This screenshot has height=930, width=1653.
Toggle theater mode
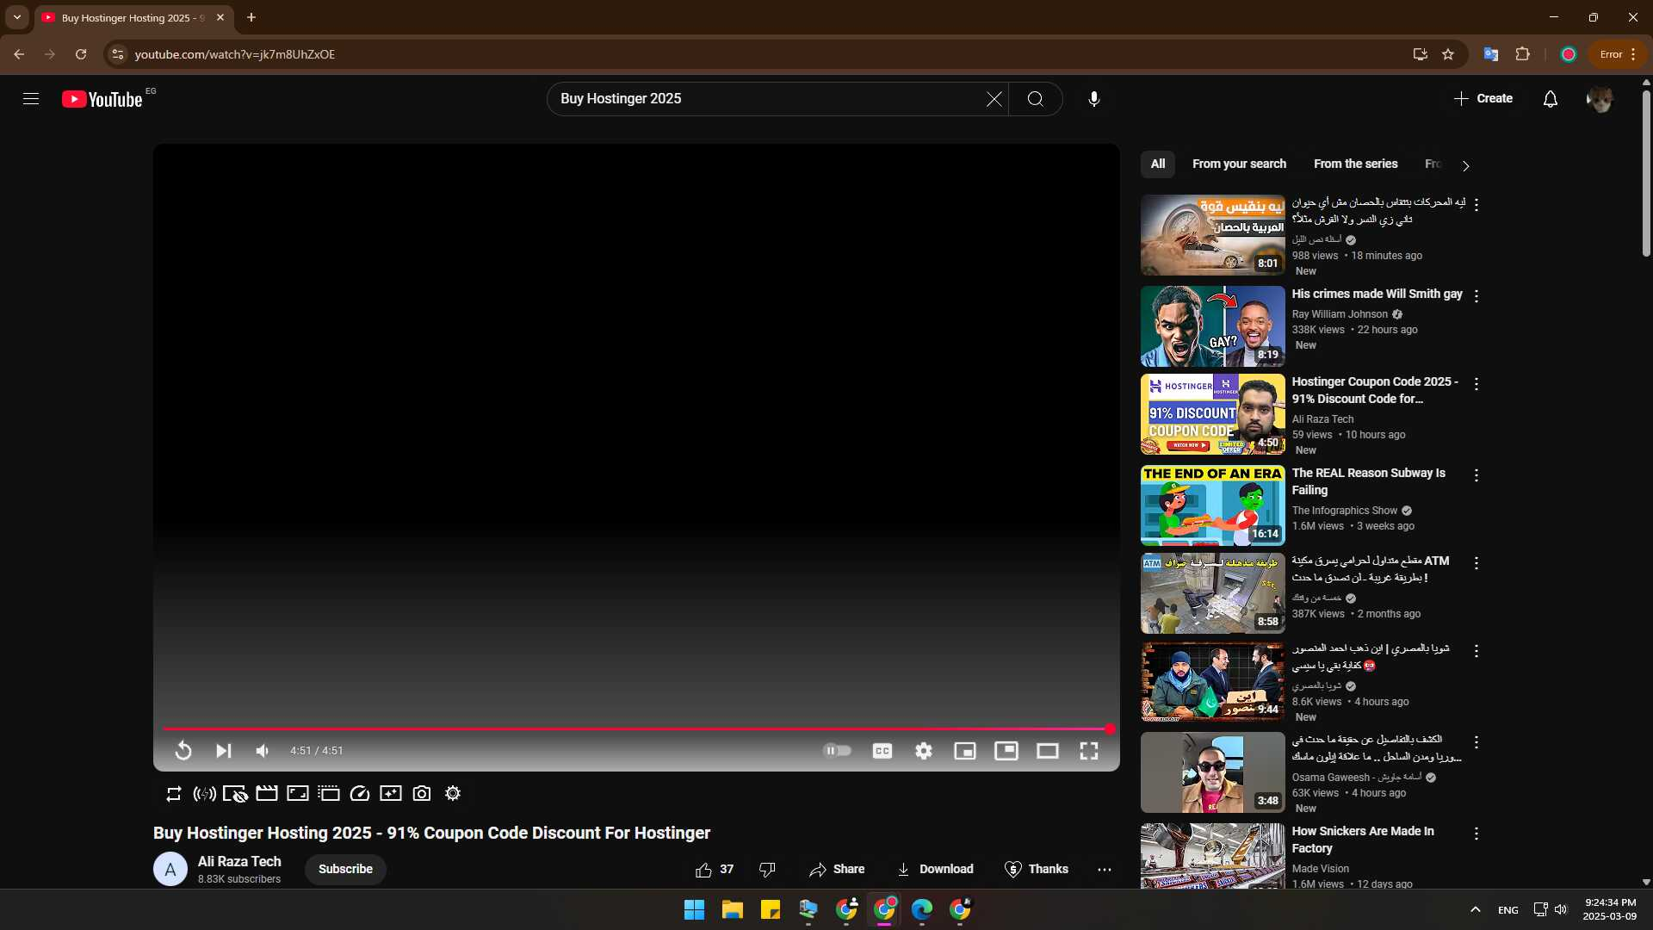point(1047,751)
